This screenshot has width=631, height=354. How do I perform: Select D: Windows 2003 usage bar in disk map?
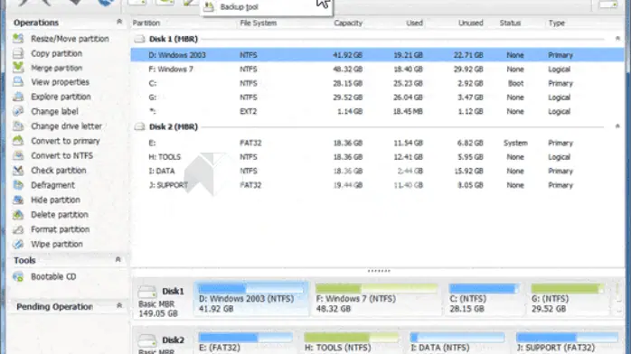[251, 288]
